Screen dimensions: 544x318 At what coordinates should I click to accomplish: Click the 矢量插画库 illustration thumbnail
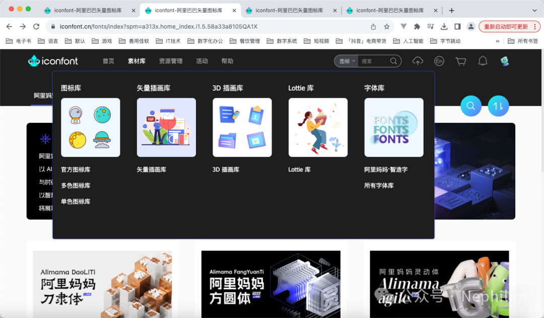tap(167, 127)
